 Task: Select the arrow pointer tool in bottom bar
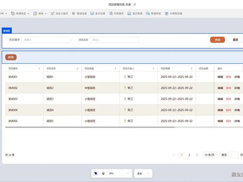(x=96, y=173)
